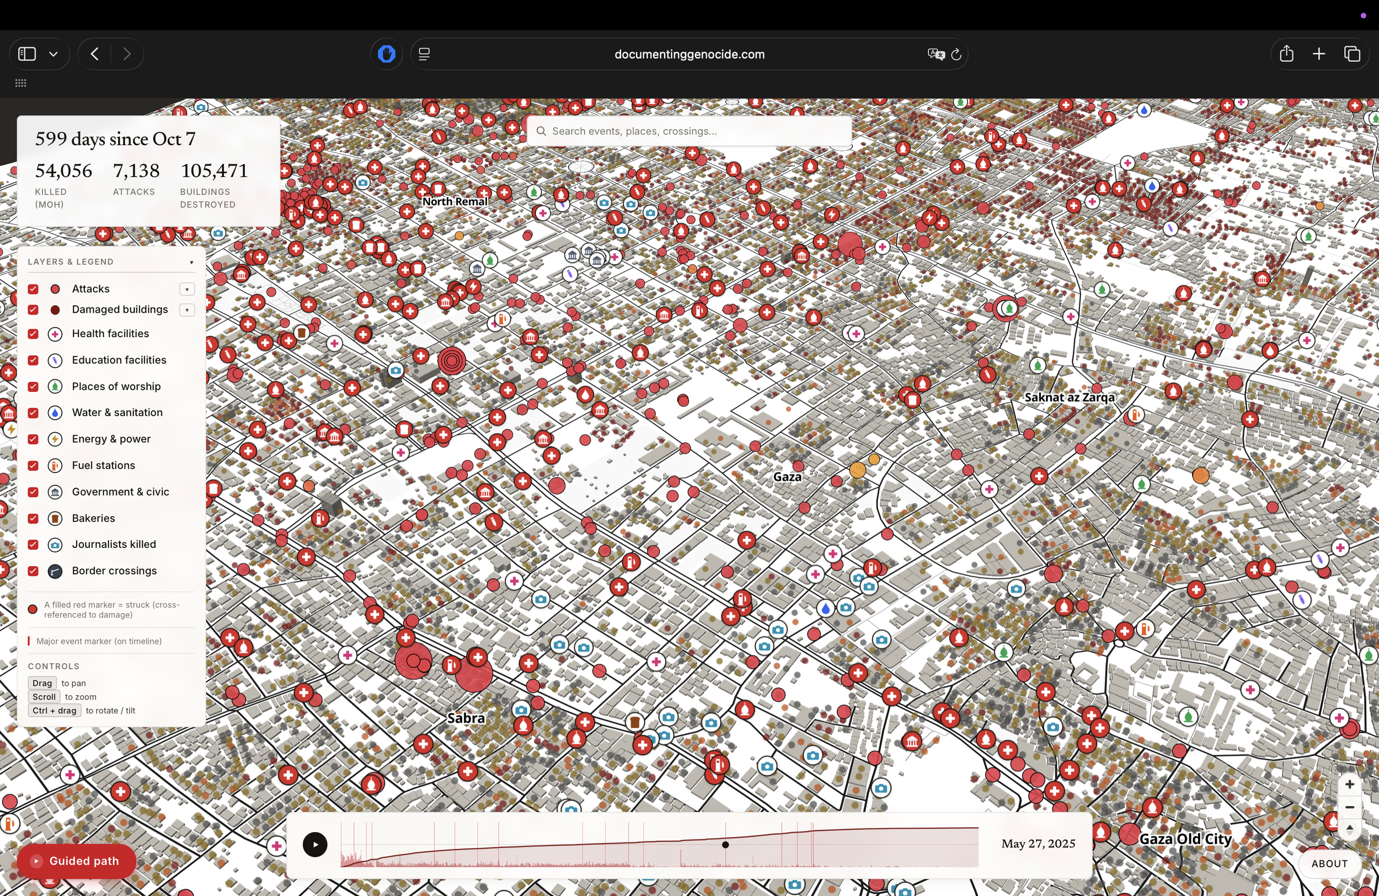Uncheck the Energy & power layer
The image size is (1379, 896).
pos(33,439)
